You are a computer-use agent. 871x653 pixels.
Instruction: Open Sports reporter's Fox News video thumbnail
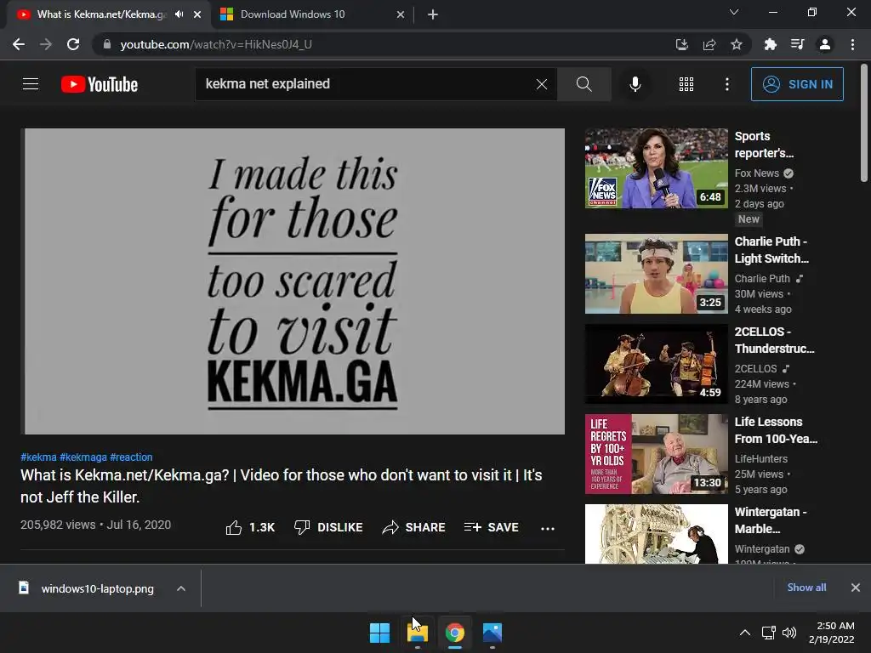[x=656, y=168]
